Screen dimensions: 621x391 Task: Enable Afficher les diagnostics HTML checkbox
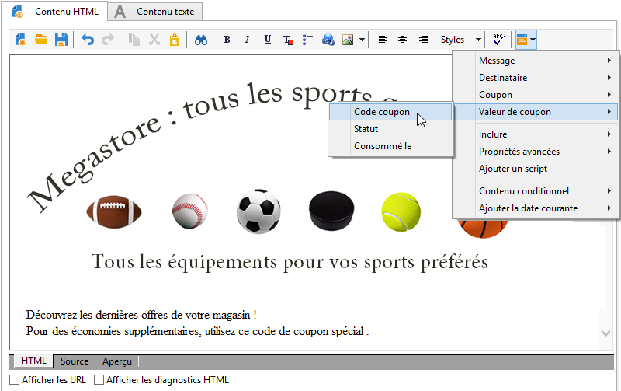99,380
